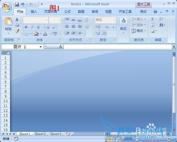Open the 公式 tab

click(68, 12)
